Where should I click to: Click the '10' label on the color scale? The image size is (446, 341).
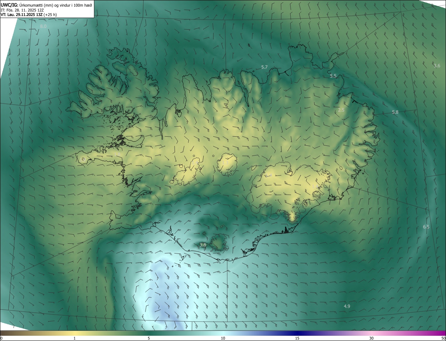pyautogui.click(x=223, y=338)
